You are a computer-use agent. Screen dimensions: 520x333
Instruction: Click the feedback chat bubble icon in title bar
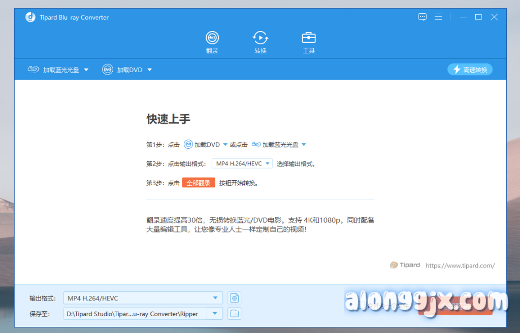(x=422, y=17)
